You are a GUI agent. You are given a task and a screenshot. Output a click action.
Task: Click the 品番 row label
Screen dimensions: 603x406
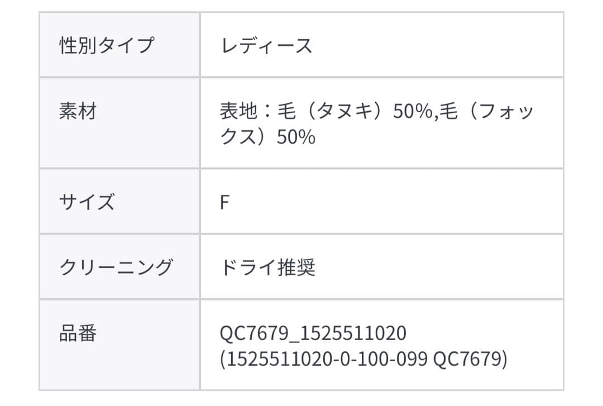click(78, 333)
